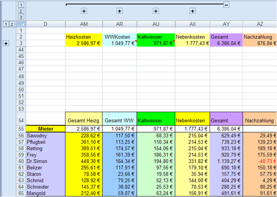Image resolution: width=277 pixels, height=197 pixels.
Task: Expand the row group beside row 3
Action: 6,43
